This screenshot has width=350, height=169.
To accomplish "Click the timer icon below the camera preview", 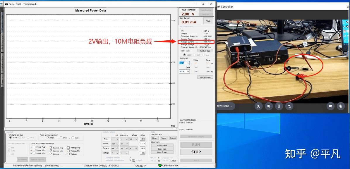I will [279, 106].
